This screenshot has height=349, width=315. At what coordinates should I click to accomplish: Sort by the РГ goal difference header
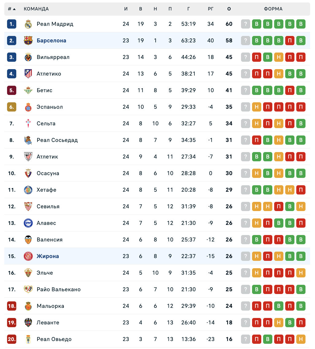tap(211, 9)
